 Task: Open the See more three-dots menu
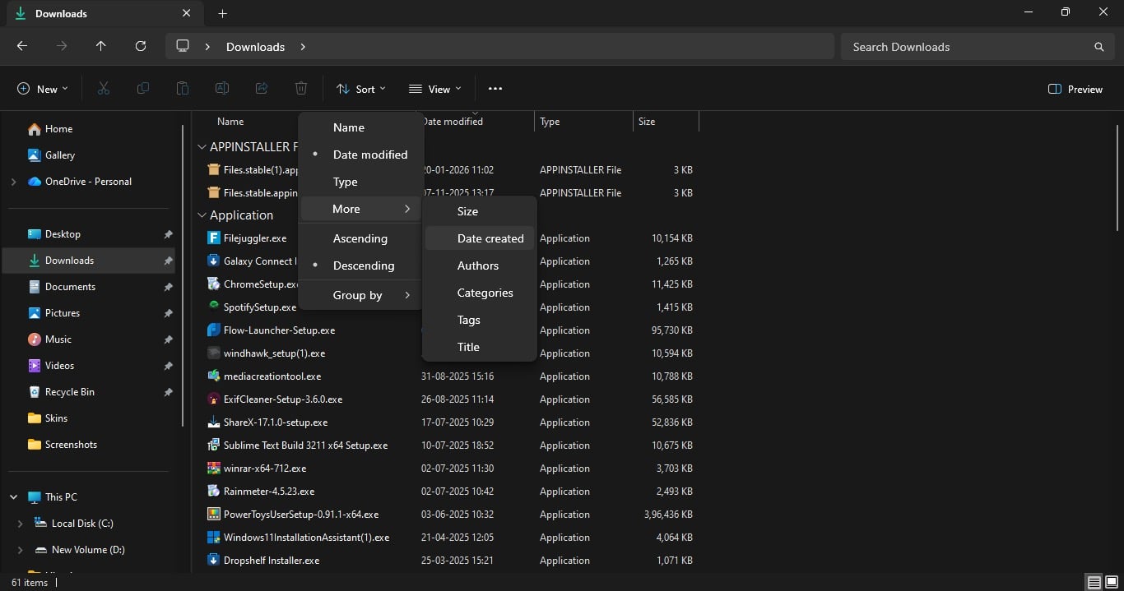coord(495,89)
